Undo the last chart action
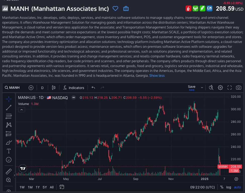This screenshot has height=193, width=245. (x=93, y=88)
